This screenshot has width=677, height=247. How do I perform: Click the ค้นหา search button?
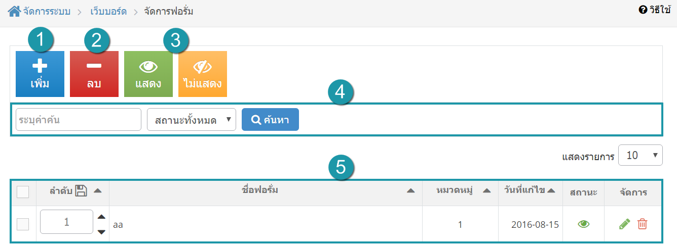(270, 120)
